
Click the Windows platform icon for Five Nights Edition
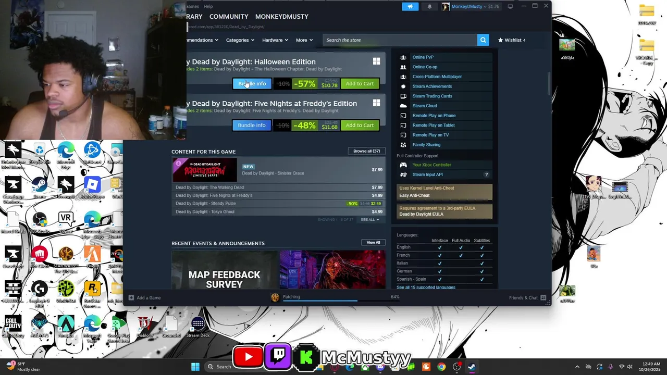(x=376, y=103)
